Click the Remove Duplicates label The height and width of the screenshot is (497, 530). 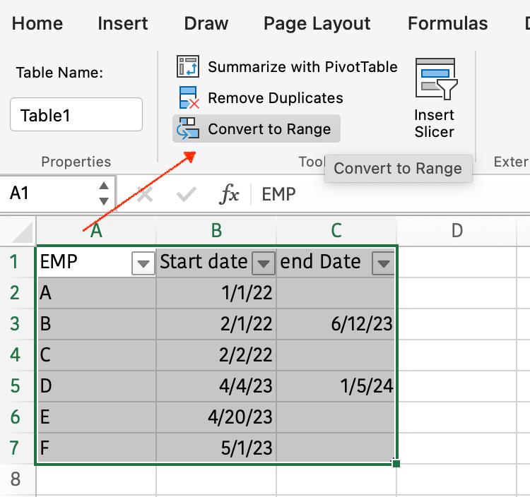[276, 98]
